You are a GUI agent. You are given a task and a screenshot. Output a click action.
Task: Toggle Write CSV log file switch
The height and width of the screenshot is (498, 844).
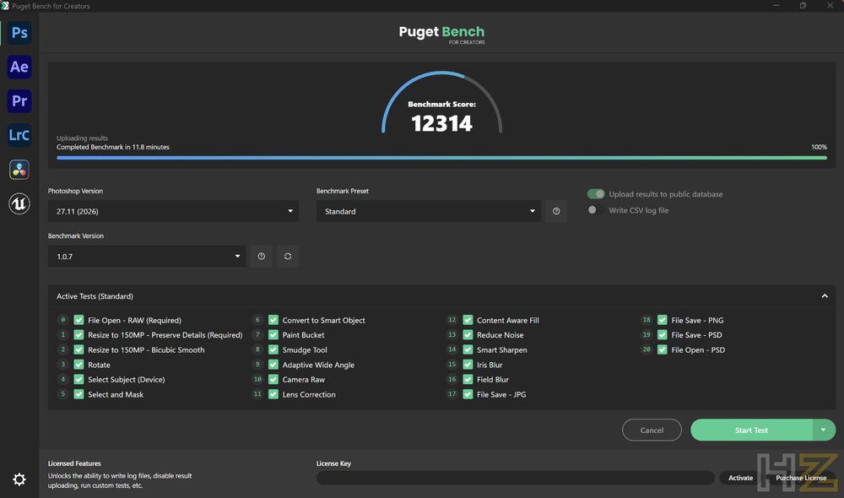[596, 210]
